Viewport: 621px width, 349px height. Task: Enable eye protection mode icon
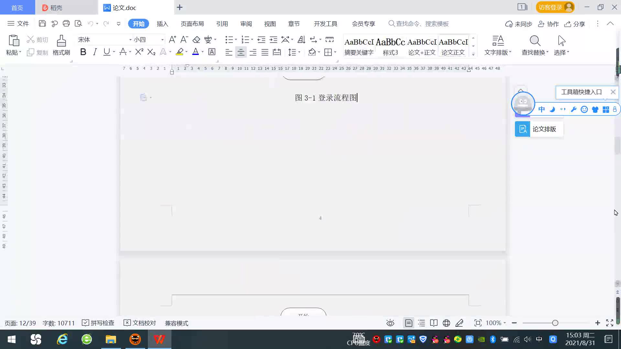[390, 323]
